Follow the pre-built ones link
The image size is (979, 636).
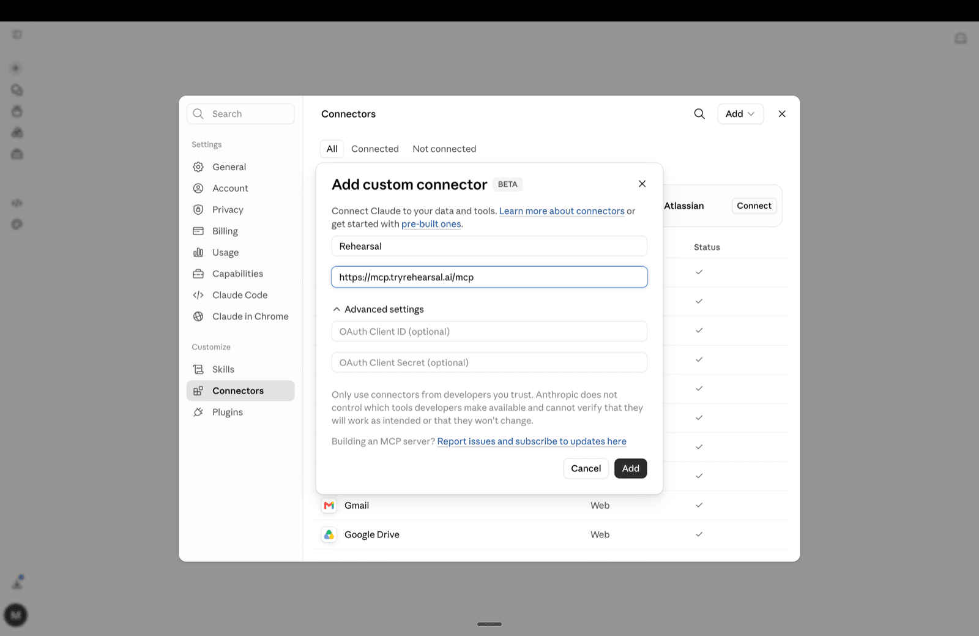click(x=431, y=224)
